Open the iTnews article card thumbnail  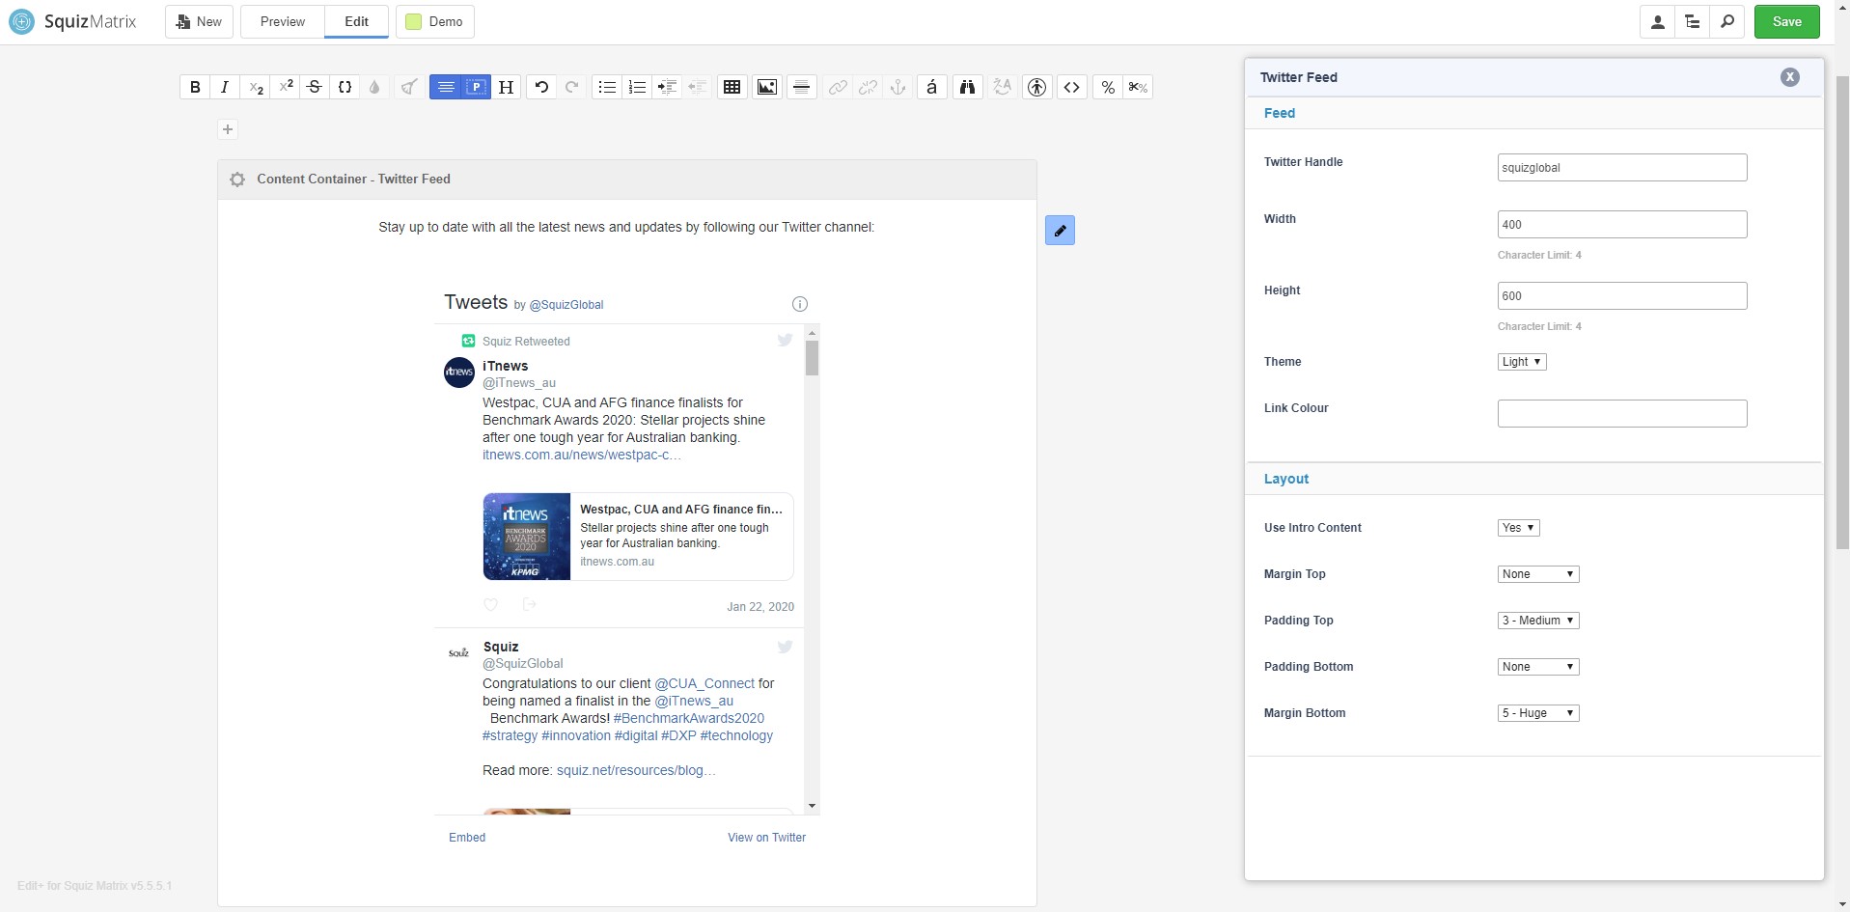(x=527, y=537)
